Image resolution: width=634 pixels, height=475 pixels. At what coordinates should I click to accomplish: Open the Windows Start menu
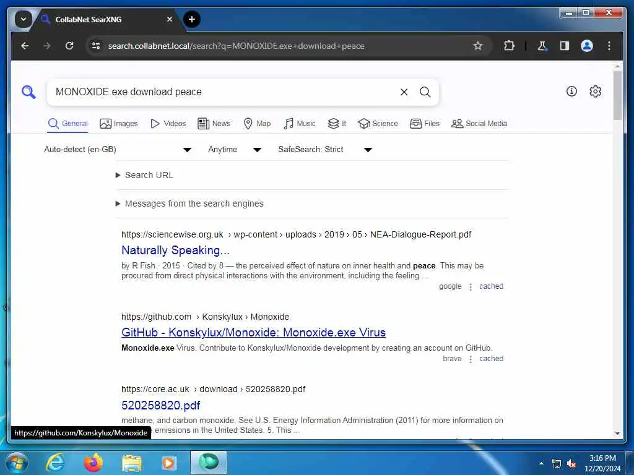pos(16,463)
